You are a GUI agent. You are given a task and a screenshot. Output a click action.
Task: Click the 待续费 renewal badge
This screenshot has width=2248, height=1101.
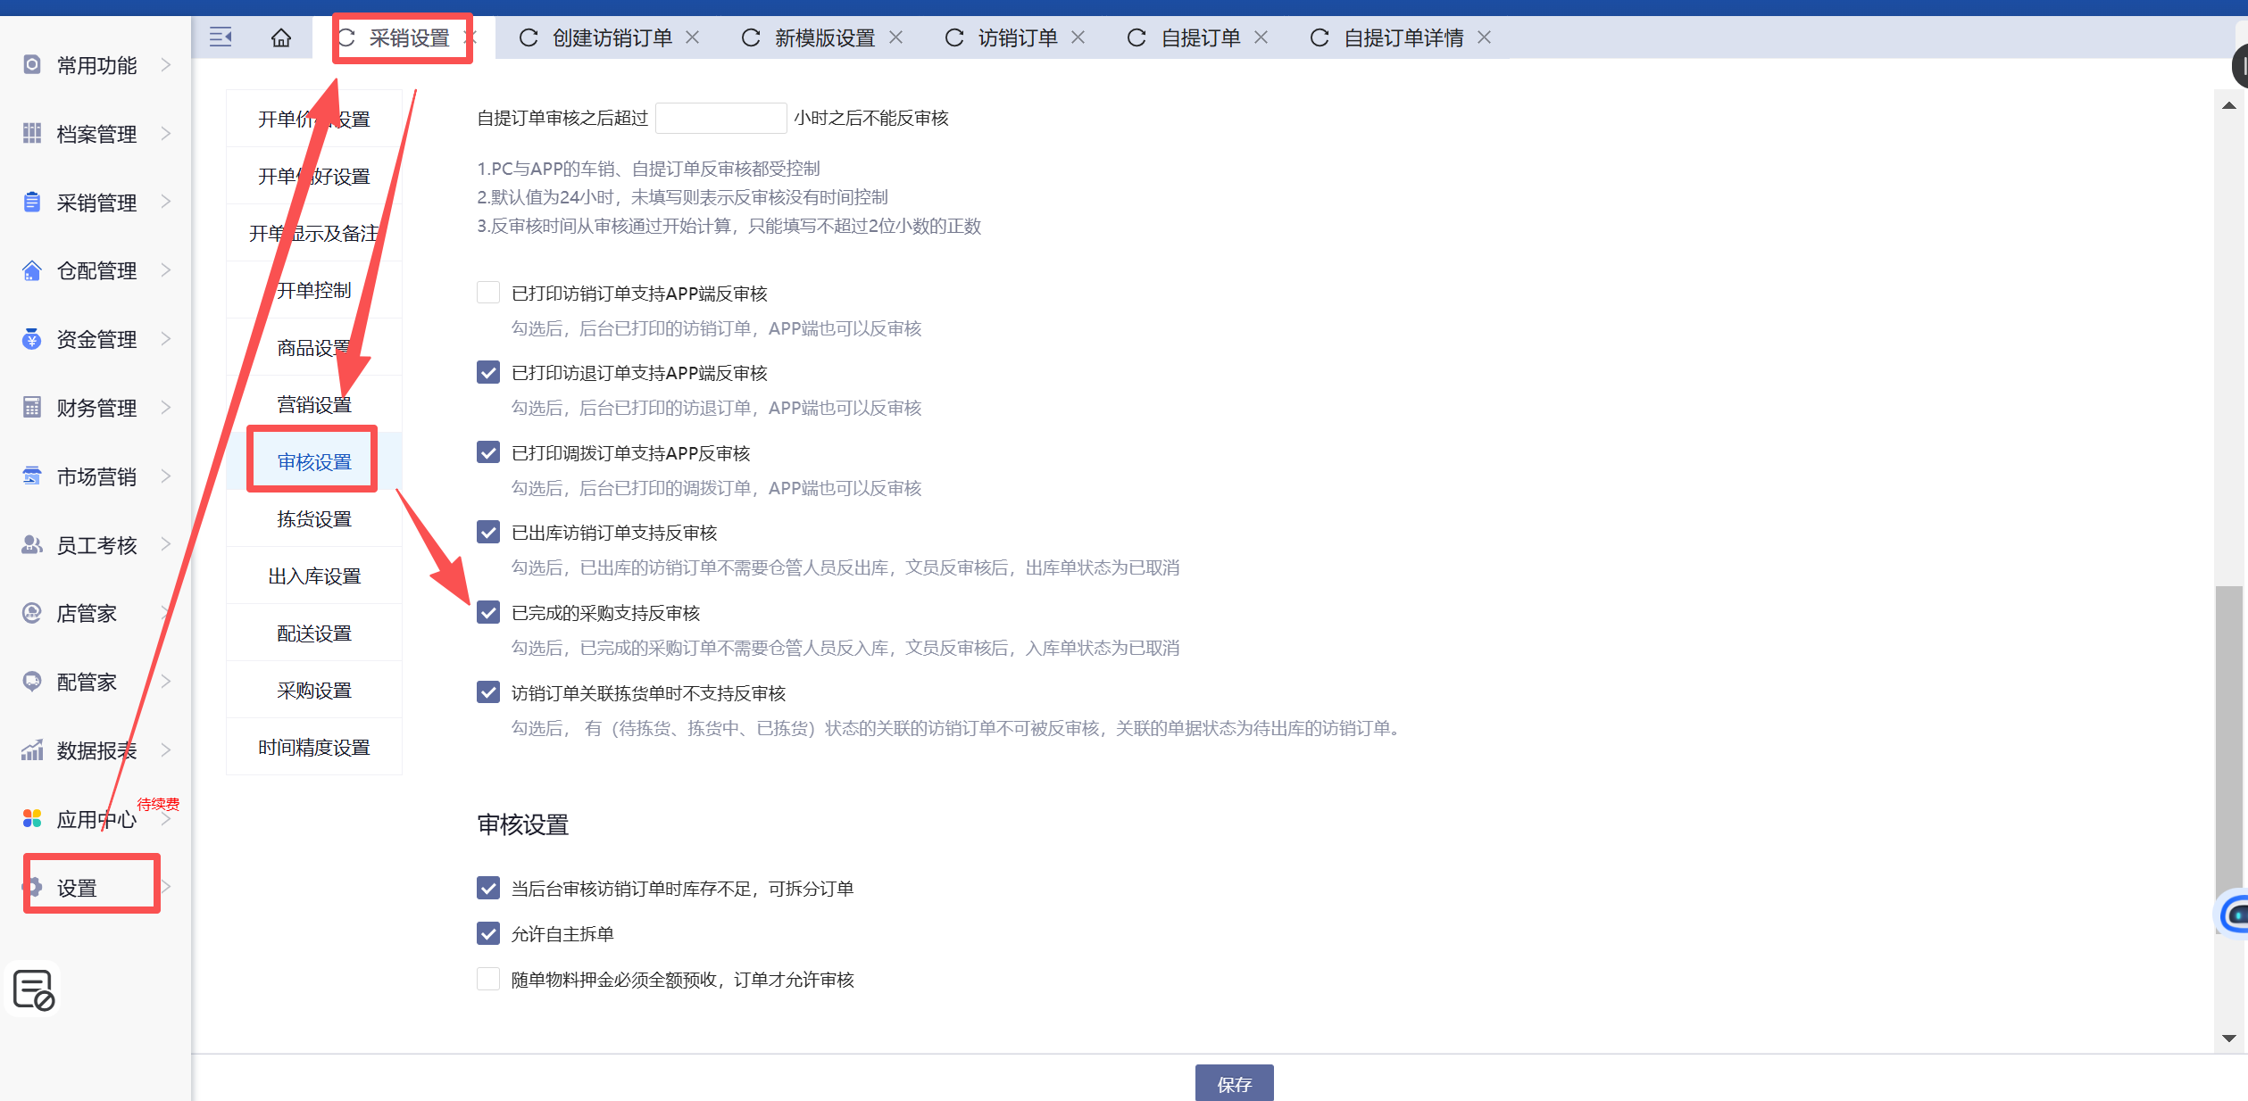pos(158,804)
